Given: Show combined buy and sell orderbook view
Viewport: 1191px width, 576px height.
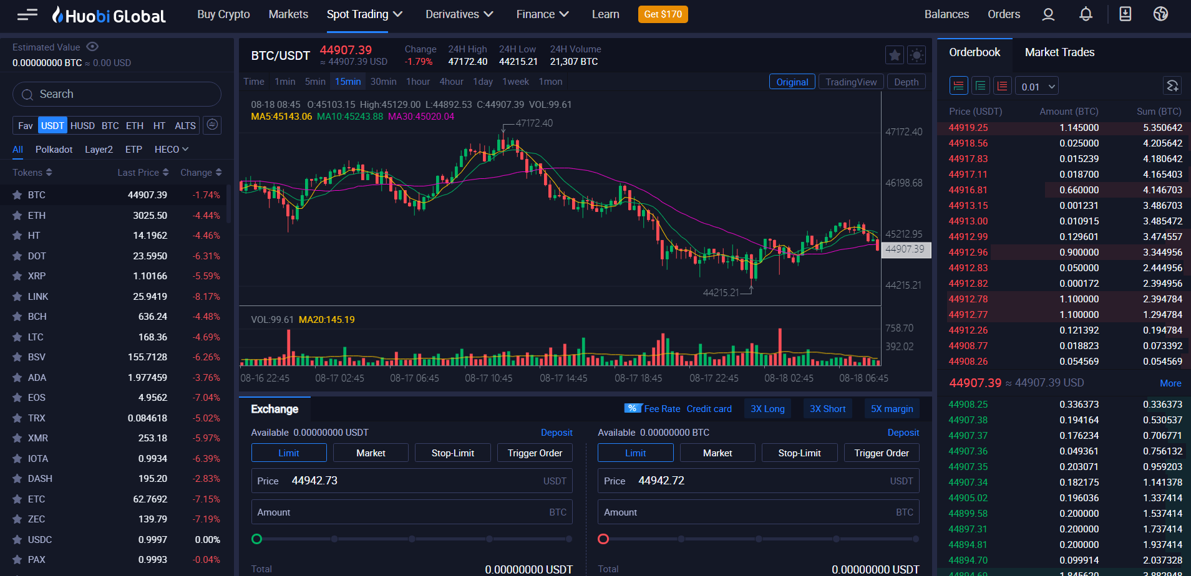Looking at the screenshot, I should pyautogui.click(x=959, y=86).
